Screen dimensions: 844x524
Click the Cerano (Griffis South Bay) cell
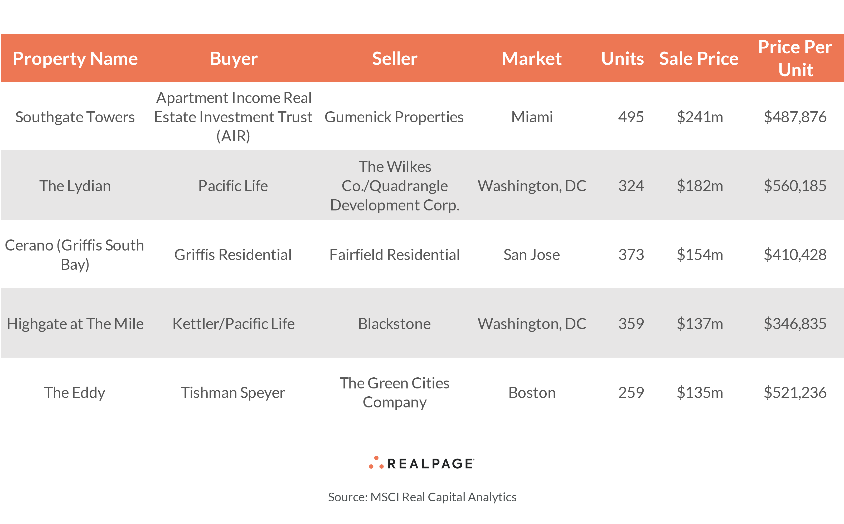[x=74, y=255]
